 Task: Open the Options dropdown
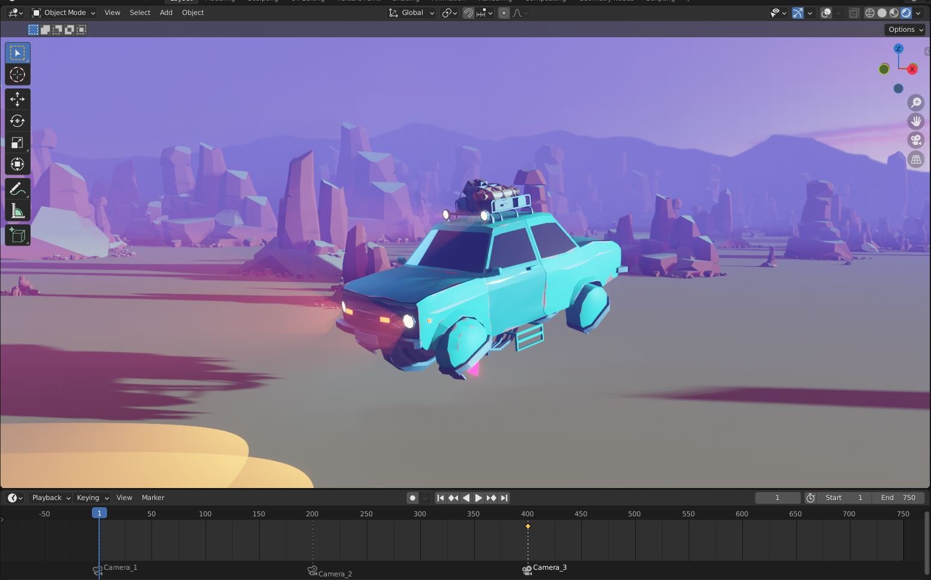(x=905, y=29)
